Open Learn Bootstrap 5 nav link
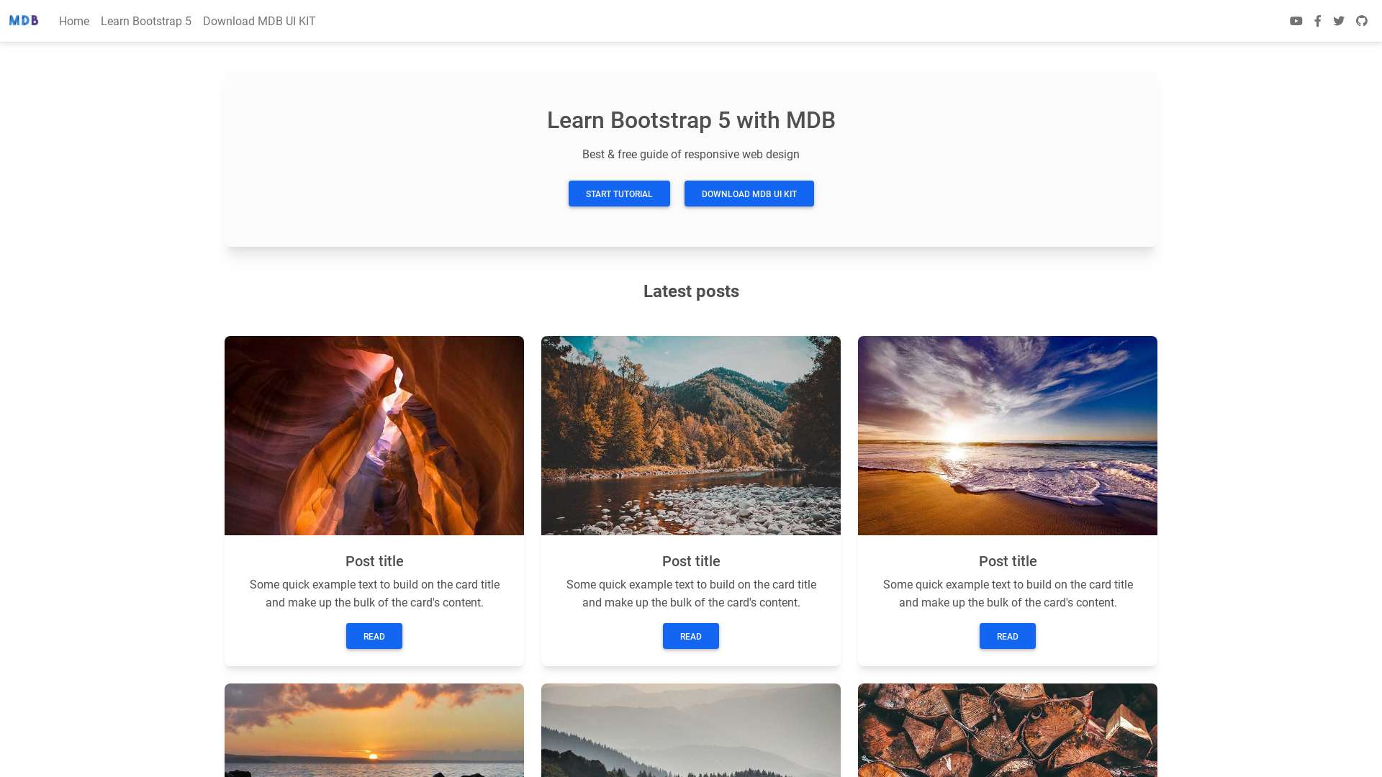Image resolution: width=1382 pixels, height=777 pixels. [146, 21]
